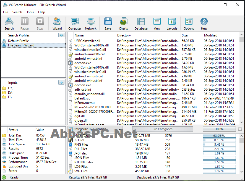This screenshot has height=181, width=245.
Task: Click the Help toolbar icon
Action: pyautogui.click(x=204, y=23)
